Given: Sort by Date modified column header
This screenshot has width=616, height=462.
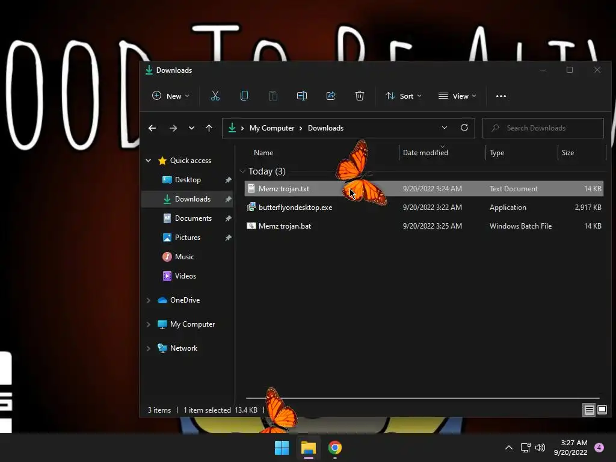Looking at the screenshot, I should point(425,153).
